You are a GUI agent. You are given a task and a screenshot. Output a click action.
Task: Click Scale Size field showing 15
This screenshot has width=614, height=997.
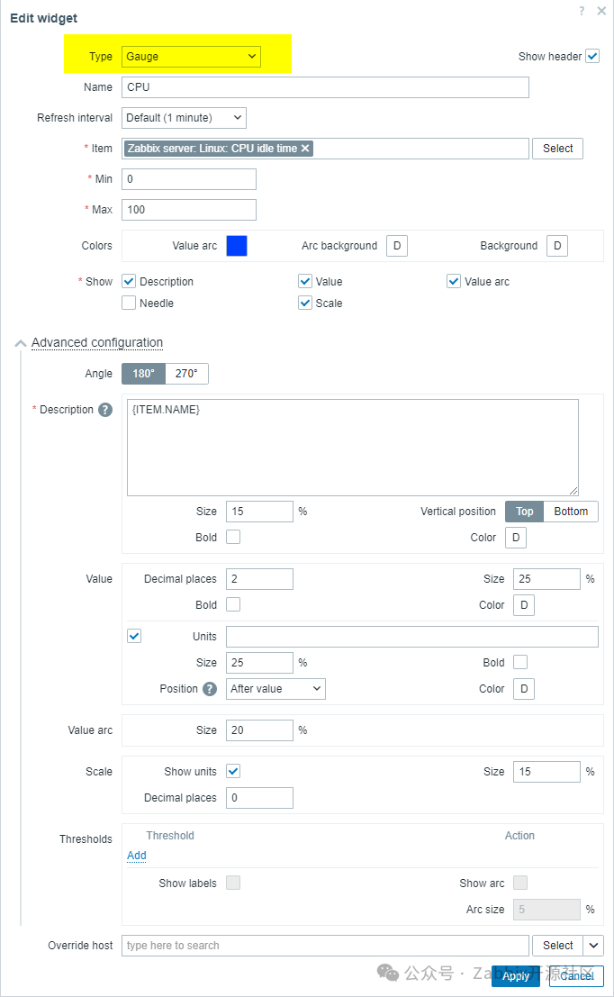[x=546, y=771]
